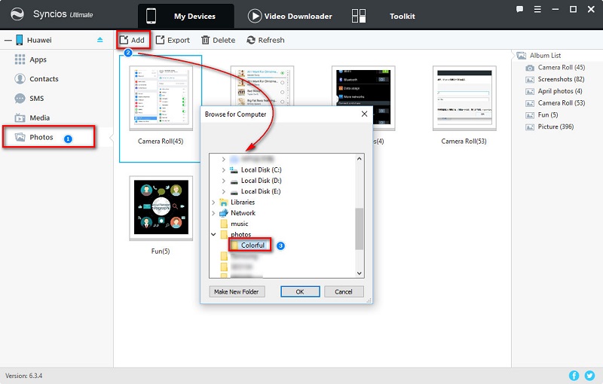Viewport: 603px width, 384px height.
Task: Eject the Huawei device
Action: click(100, 40)
